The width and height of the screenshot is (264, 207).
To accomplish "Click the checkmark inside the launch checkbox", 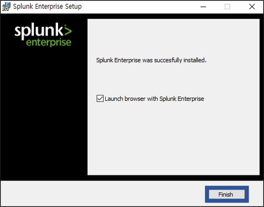I will point(100,99).
